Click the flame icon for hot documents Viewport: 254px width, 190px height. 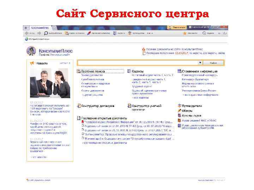(144, 49)
